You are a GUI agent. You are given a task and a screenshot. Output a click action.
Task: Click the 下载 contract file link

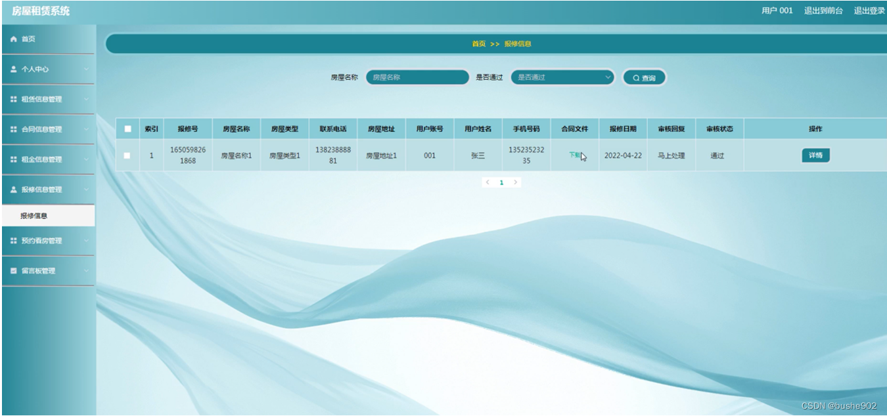(575, 156)
